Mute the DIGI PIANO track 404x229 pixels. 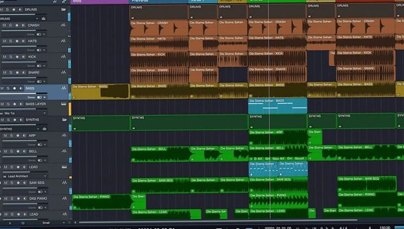pyautogui.click(x=5, y=199)
